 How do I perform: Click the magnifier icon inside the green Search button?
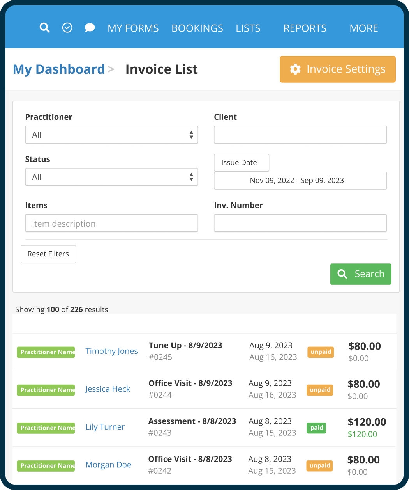[x=342, y=274]
